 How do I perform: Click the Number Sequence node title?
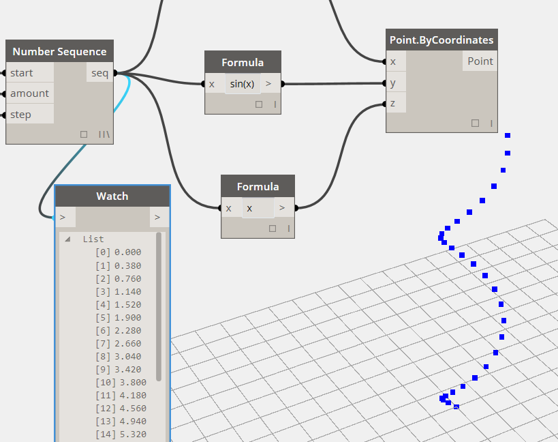pos(59,52)
